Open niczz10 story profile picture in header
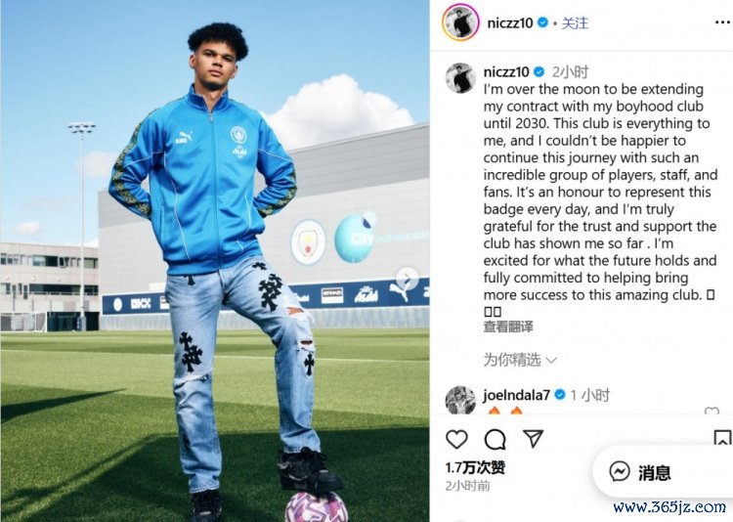This screenshot has height=522, width=733. [x=460, y=22]
